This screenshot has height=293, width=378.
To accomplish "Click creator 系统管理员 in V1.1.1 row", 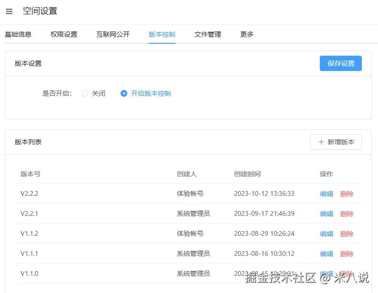I will pyautogui.click(x=194, y=253).
